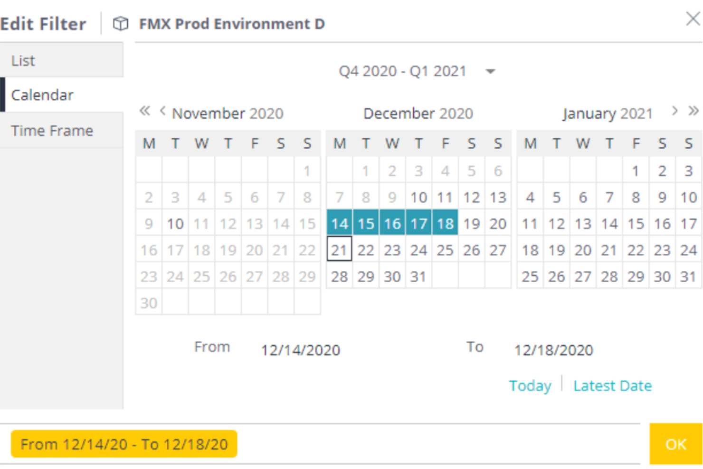Click the double-right arrow to jump forward months
Image resolution: width=703 pixels, height=469 pixels.
pos(693,111)
